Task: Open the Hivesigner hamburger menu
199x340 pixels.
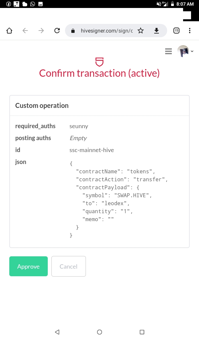Action: click(x=168, y=51)
